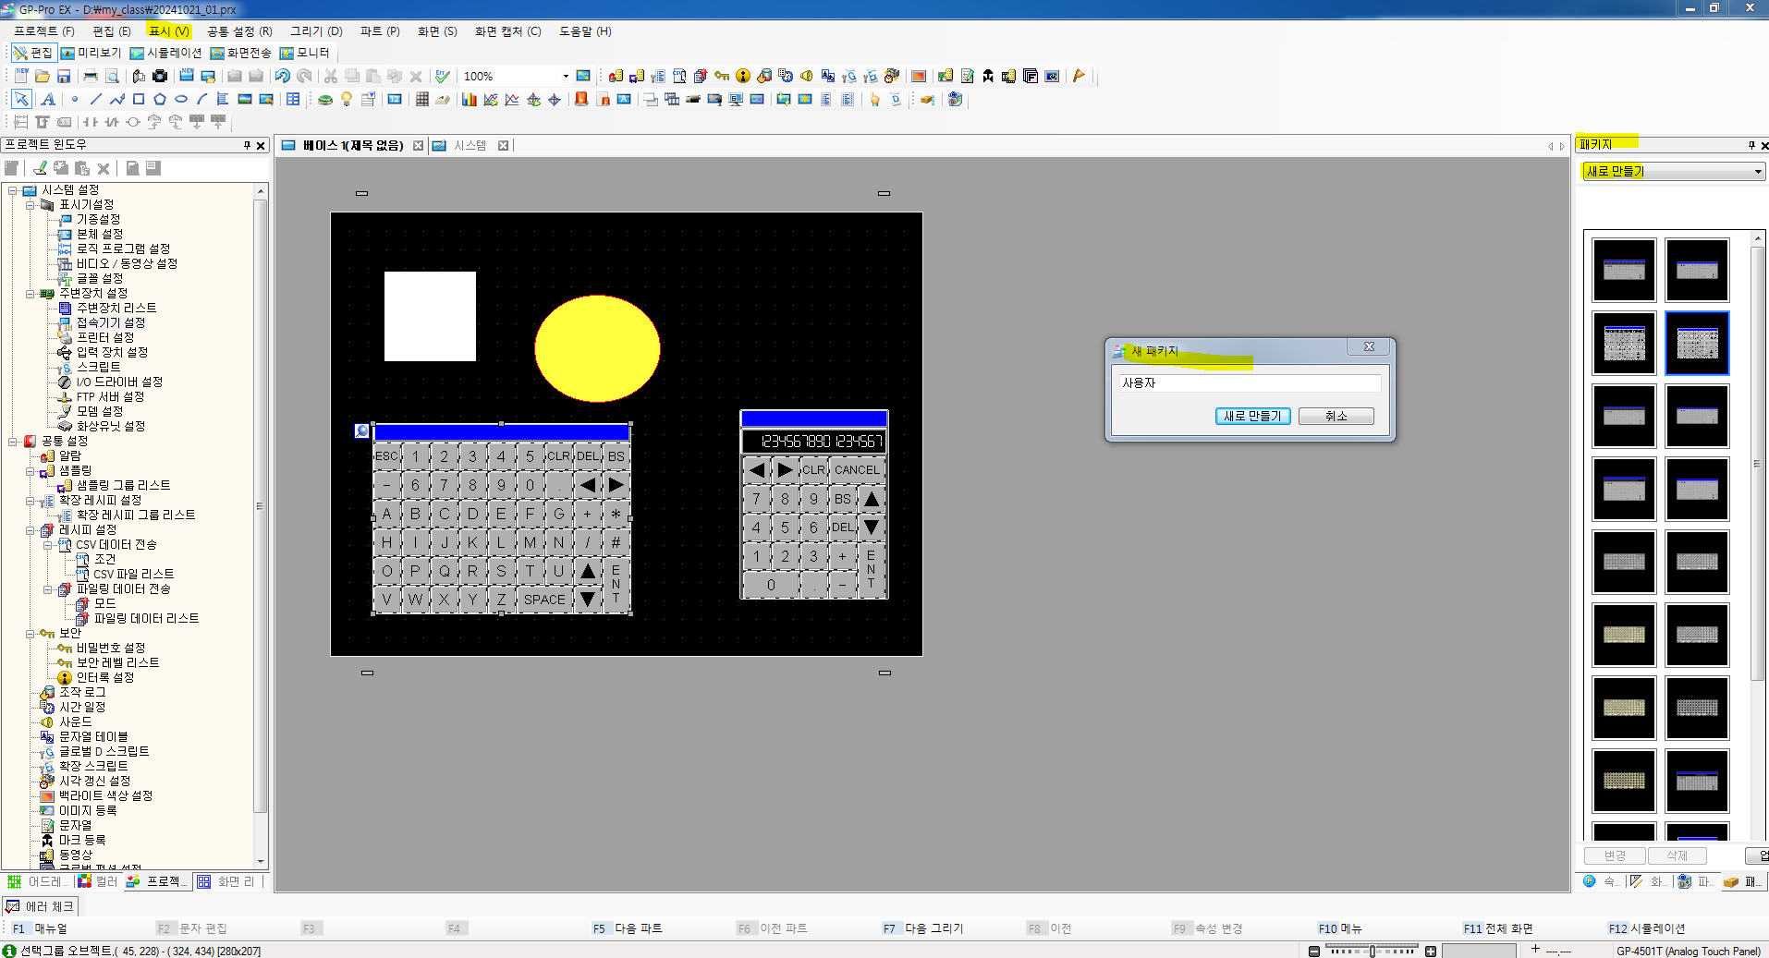Click the New project icon in toolbar
The image size is (1769, 958).
click(x=21, y=76)
